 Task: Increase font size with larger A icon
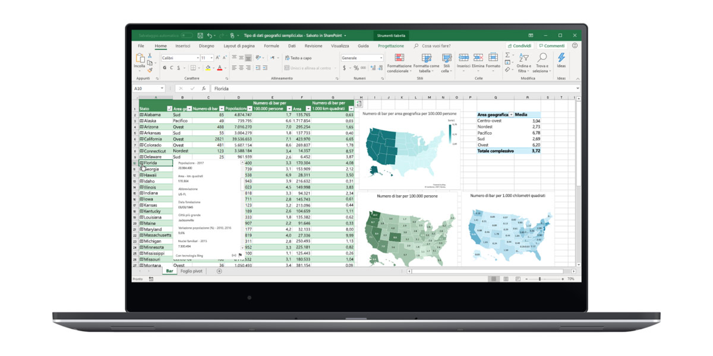[218, 58]
